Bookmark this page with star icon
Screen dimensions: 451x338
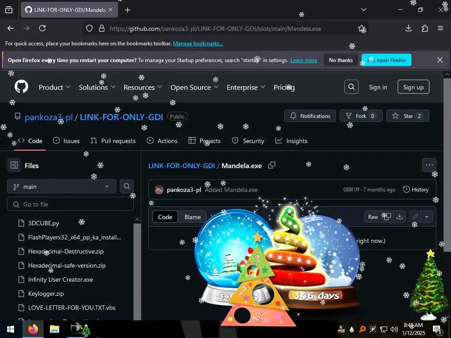pos(362,29)
